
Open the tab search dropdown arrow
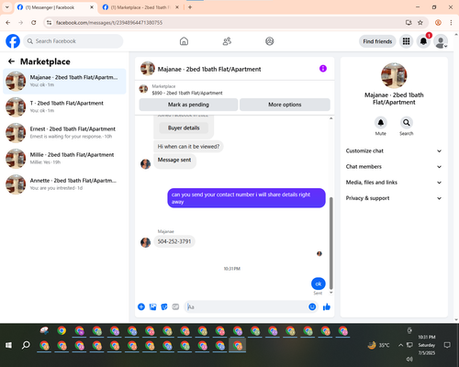7,7
